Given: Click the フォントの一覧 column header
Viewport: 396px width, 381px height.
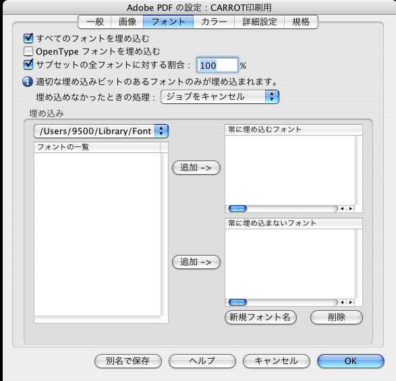Looking at the screenshot, I should click(97, 147).
